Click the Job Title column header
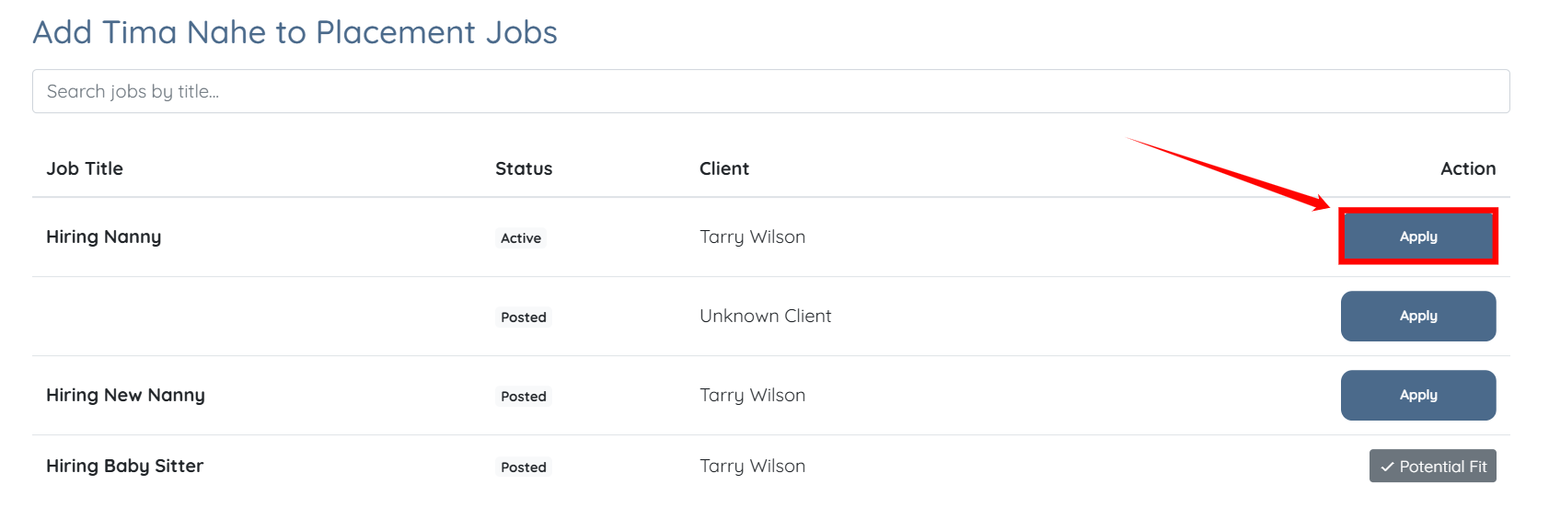1549x531 pixels. tap(85, 168)
